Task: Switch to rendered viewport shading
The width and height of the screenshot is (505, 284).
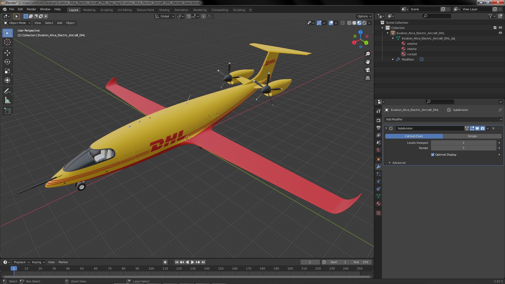Action: click(x=364, y=23)
